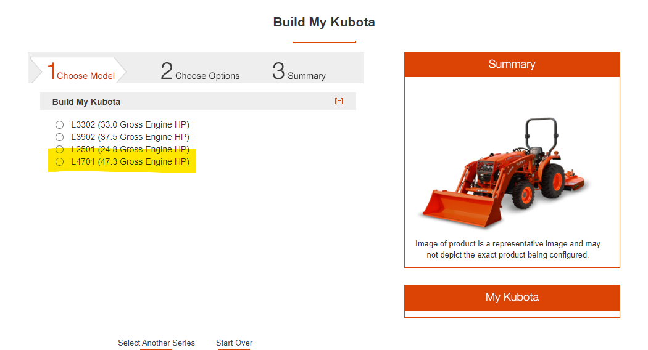Click the orange Summary panel header
This screenshot has width=648, height=350.
point(512,64)
